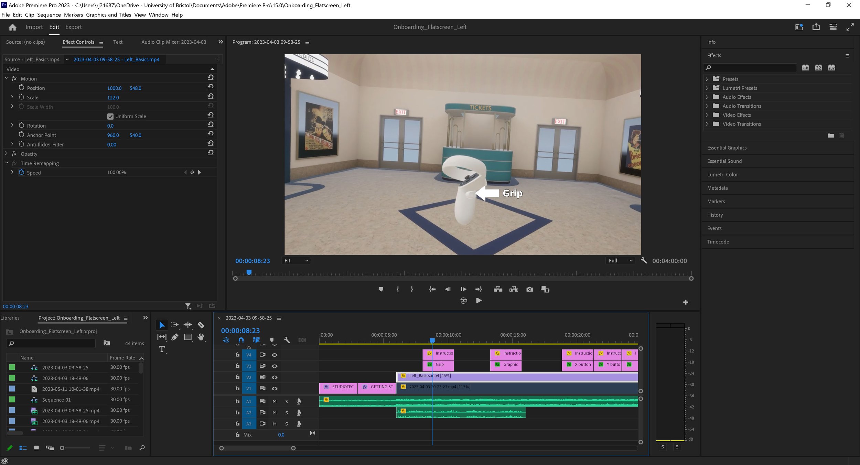
Task: Click the Lift button
Action: tap(498, 289)
